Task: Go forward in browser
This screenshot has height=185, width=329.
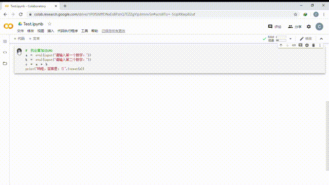Action: [13, 14]
